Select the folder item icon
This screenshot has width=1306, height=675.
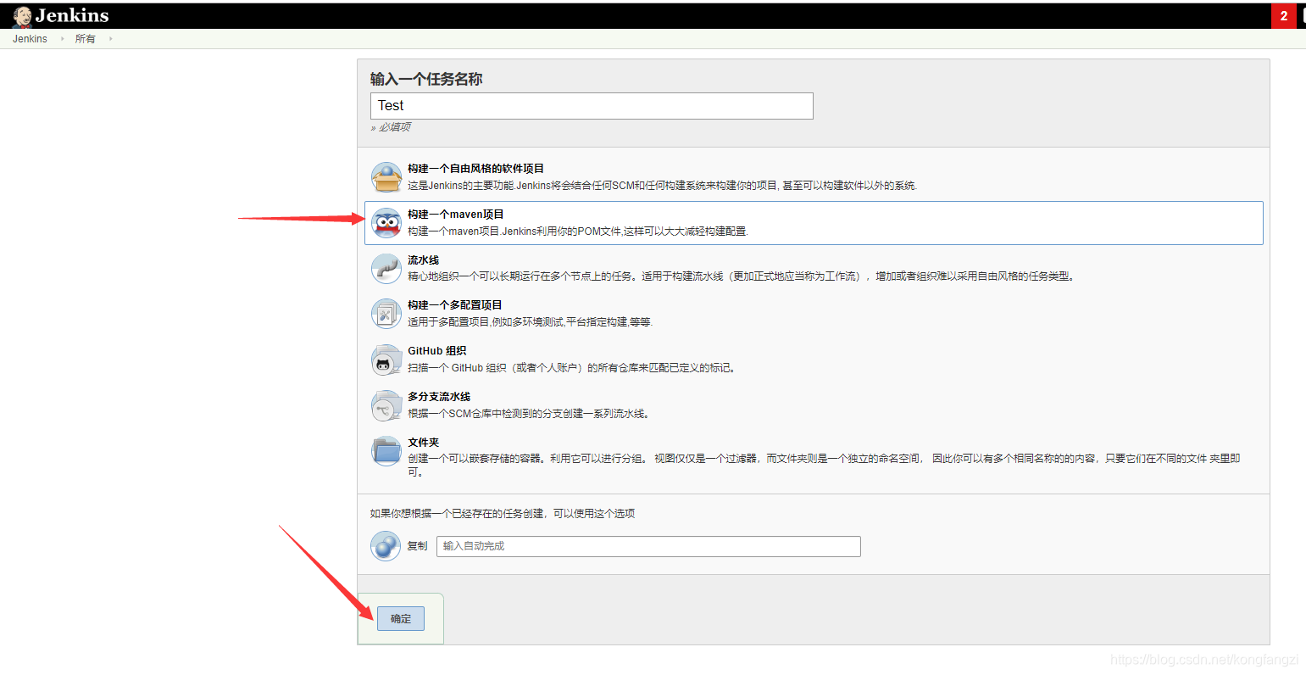pos(386,451)
